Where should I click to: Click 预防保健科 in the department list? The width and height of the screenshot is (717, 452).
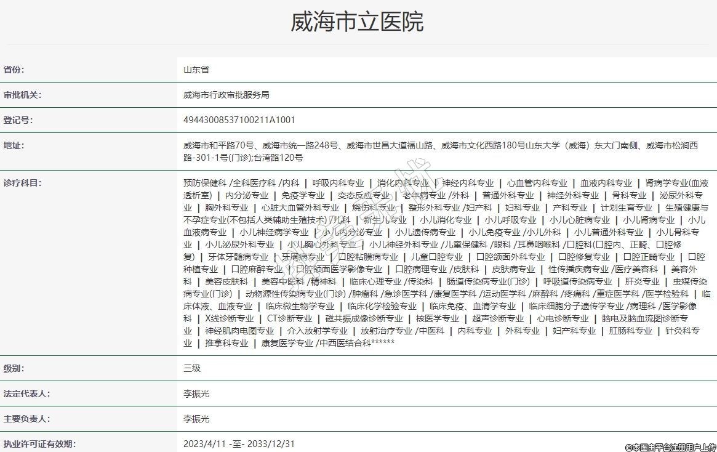click(x=205, y=184)
